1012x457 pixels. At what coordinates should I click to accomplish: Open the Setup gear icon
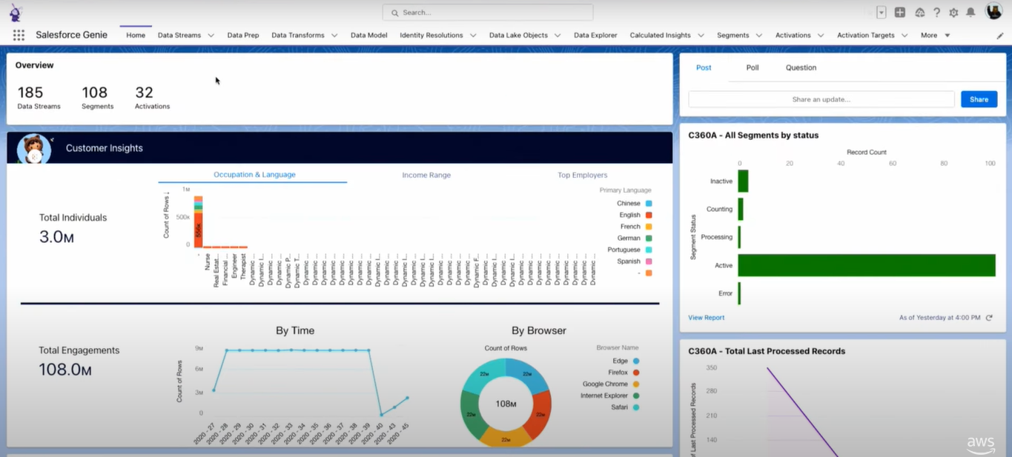tap(953, 13)
